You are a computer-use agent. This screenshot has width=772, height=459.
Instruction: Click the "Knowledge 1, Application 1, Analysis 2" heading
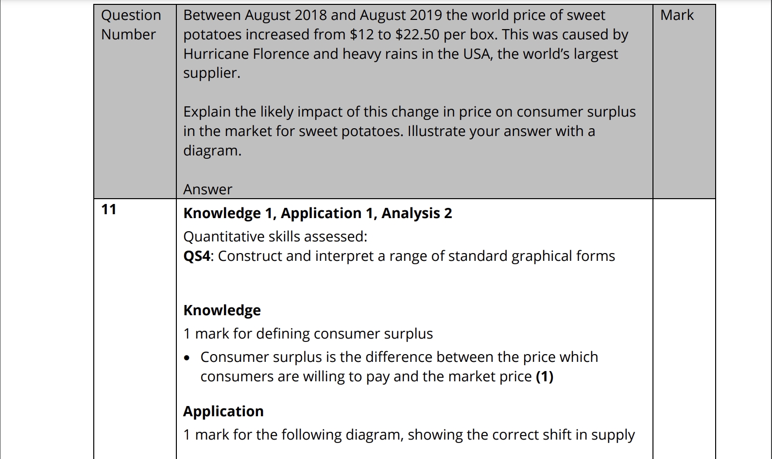coord(317,213)
